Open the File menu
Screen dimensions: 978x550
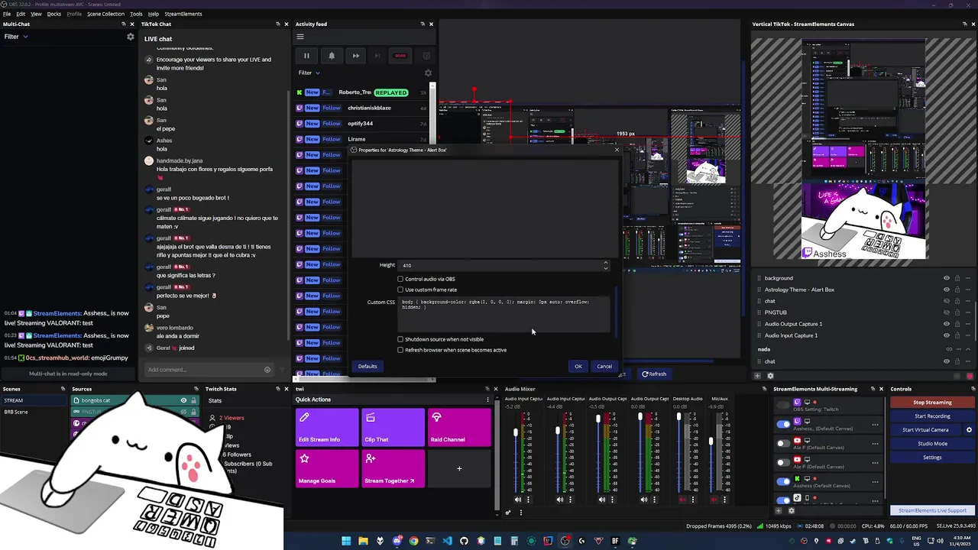coord(7,14)
